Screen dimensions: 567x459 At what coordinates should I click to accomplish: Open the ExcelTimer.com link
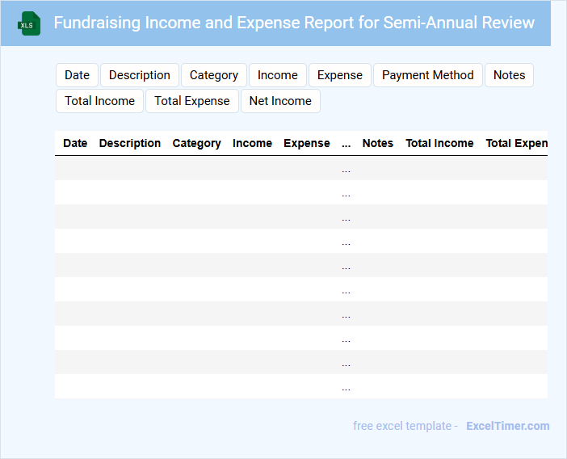[507, 426]
